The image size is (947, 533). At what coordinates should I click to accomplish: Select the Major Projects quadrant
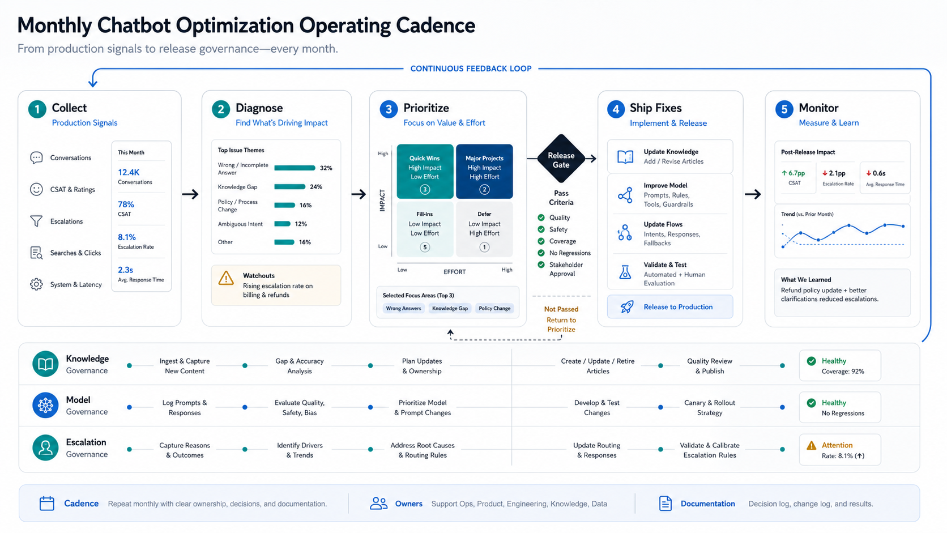484,172
